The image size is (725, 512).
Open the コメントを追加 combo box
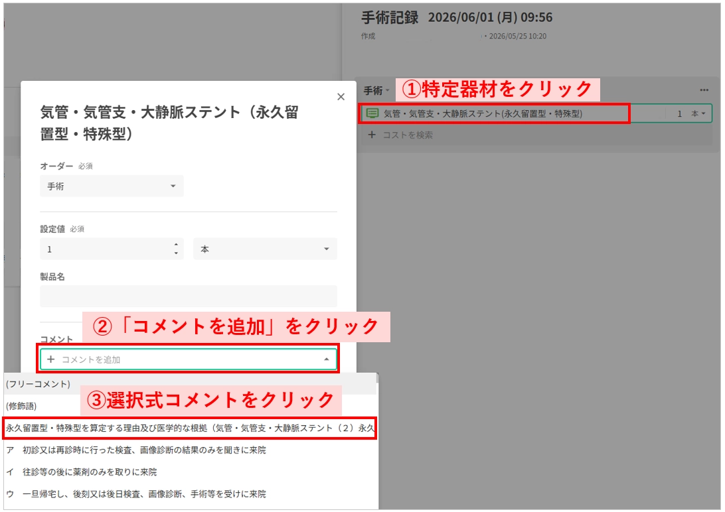point(188,359)
